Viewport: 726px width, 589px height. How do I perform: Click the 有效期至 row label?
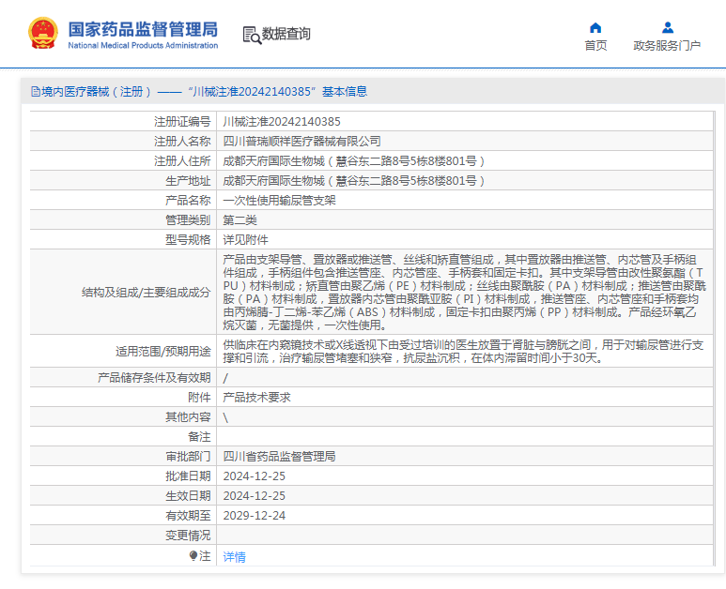(188, 516)
